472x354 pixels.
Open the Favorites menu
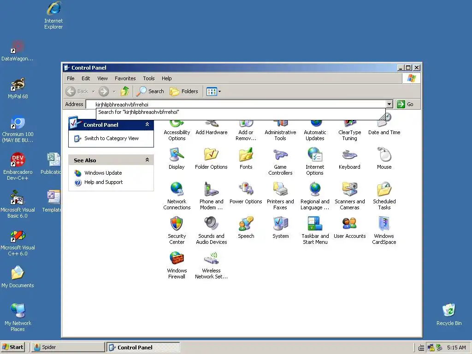[125, 78]
